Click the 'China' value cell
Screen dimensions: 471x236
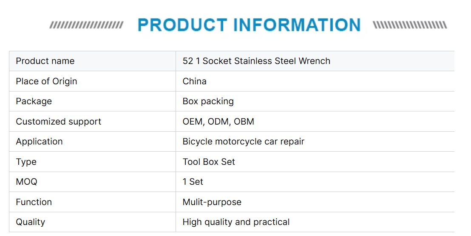[195, 81]
